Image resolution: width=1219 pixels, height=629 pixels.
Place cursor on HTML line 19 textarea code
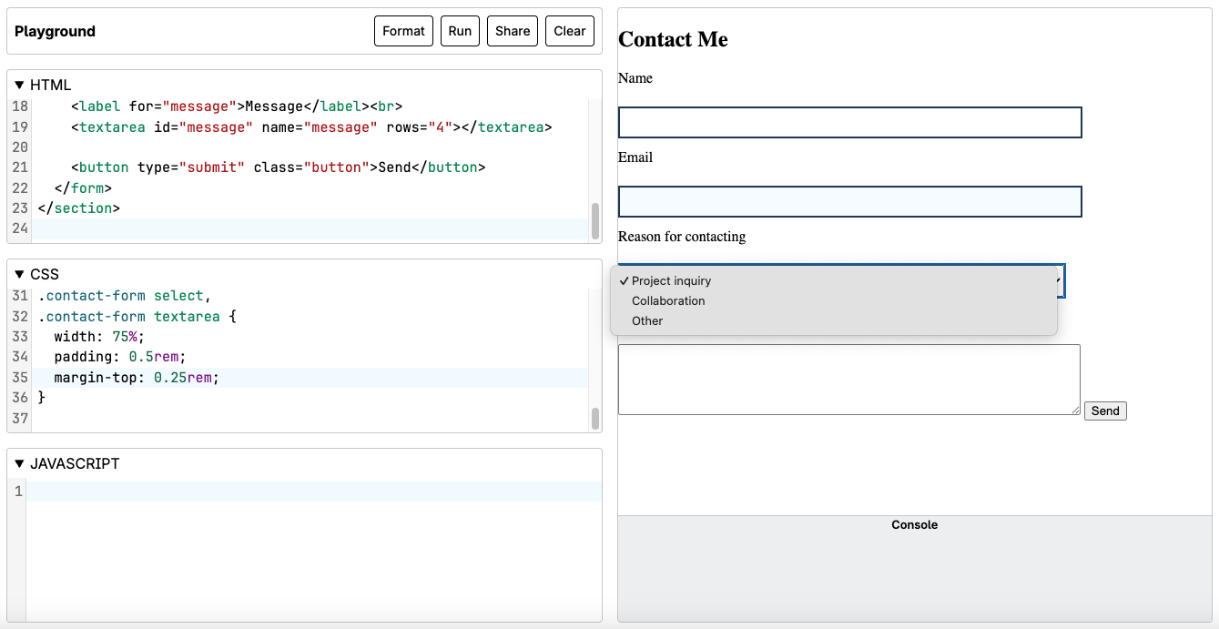click(311, 127)
